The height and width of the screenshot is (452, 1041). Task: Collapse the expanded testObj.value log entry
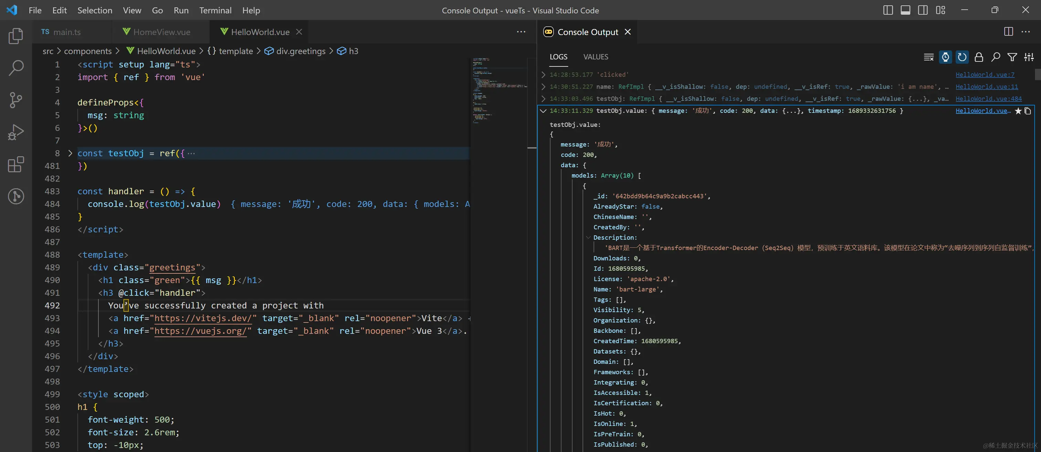pyautogui.click(x=543, y=111)
